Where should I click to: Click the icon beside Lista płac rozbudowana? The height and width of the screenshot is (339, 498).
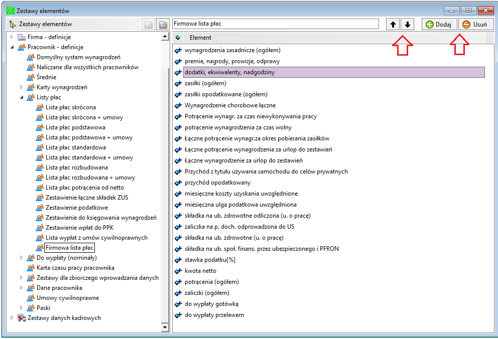40,167
